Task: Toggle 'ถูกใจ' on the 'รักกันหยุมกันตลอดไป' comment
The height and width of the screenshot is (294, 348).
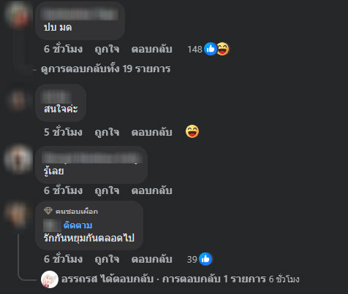Action: coord(107,259)
